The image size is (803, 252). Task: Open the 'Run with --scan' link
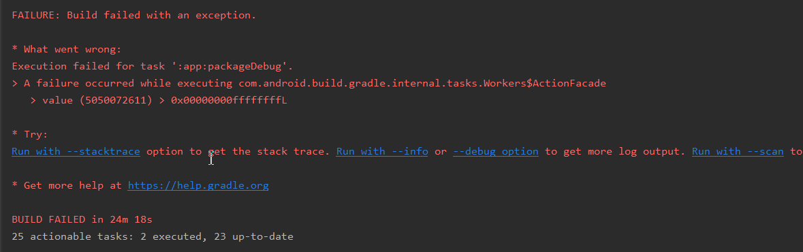738,152
